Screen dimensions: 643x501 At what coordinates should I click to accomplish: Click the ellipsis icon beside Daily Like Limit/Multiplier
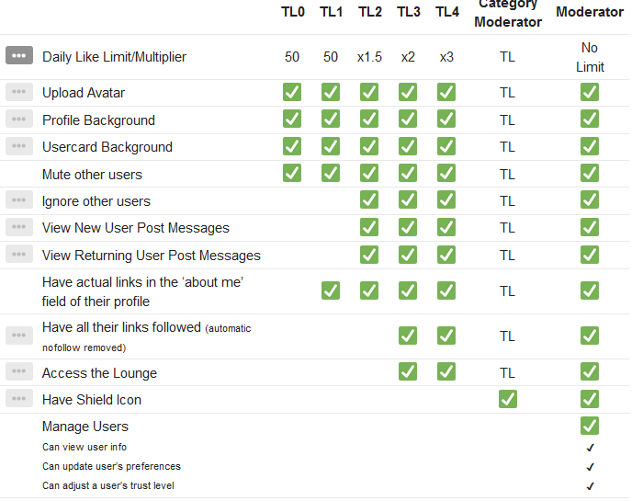click(19, 56)
